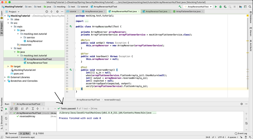Viewport: 253px width, 139px height.
Task: Hide the Project tool window
Action: [62, 11]
